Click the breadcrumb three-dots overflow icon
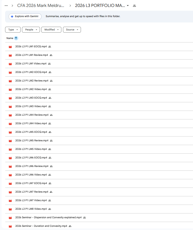This screenshot has height=230, width=193. click(6, 6)
